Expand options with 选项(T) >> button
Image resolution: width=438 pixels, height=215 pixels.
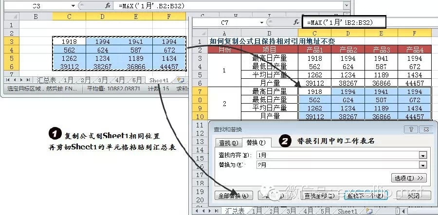tap(409, 178)
